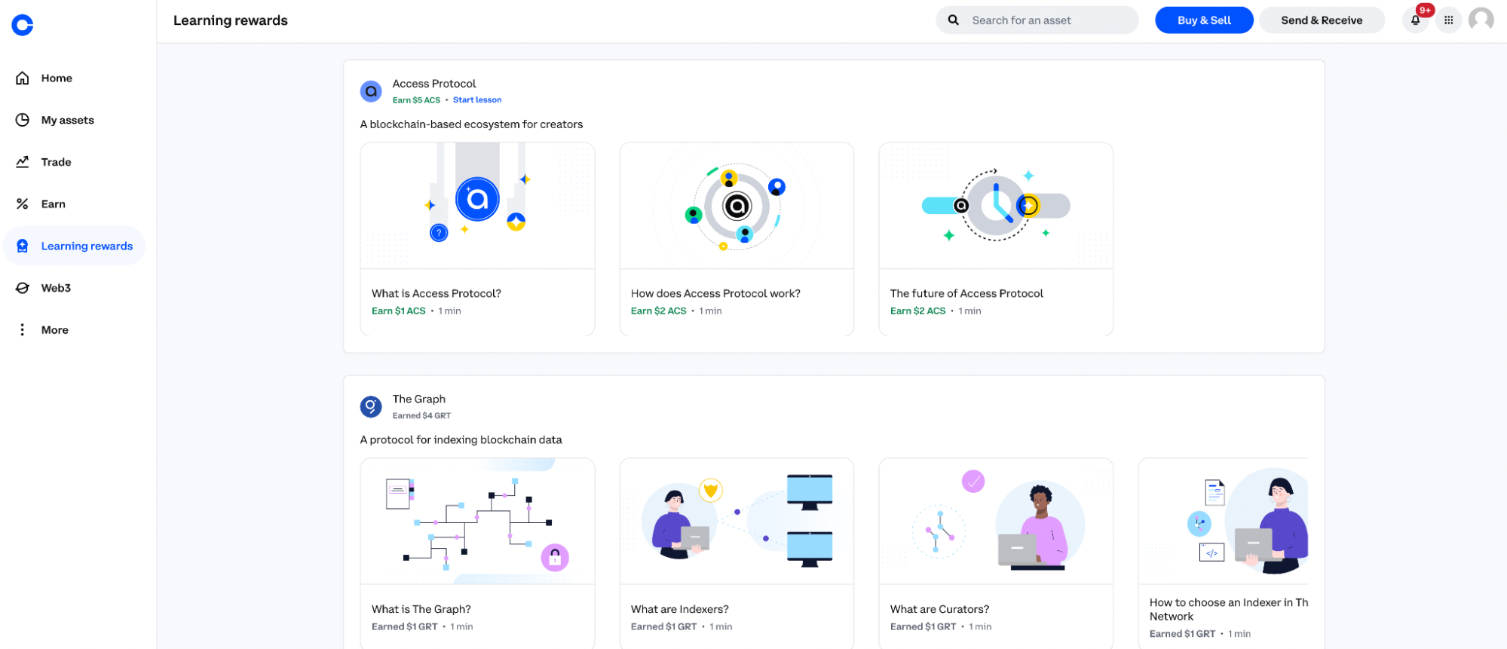Click the search magnifier icon
1507x649 pixels.
(x=954, y=20)
